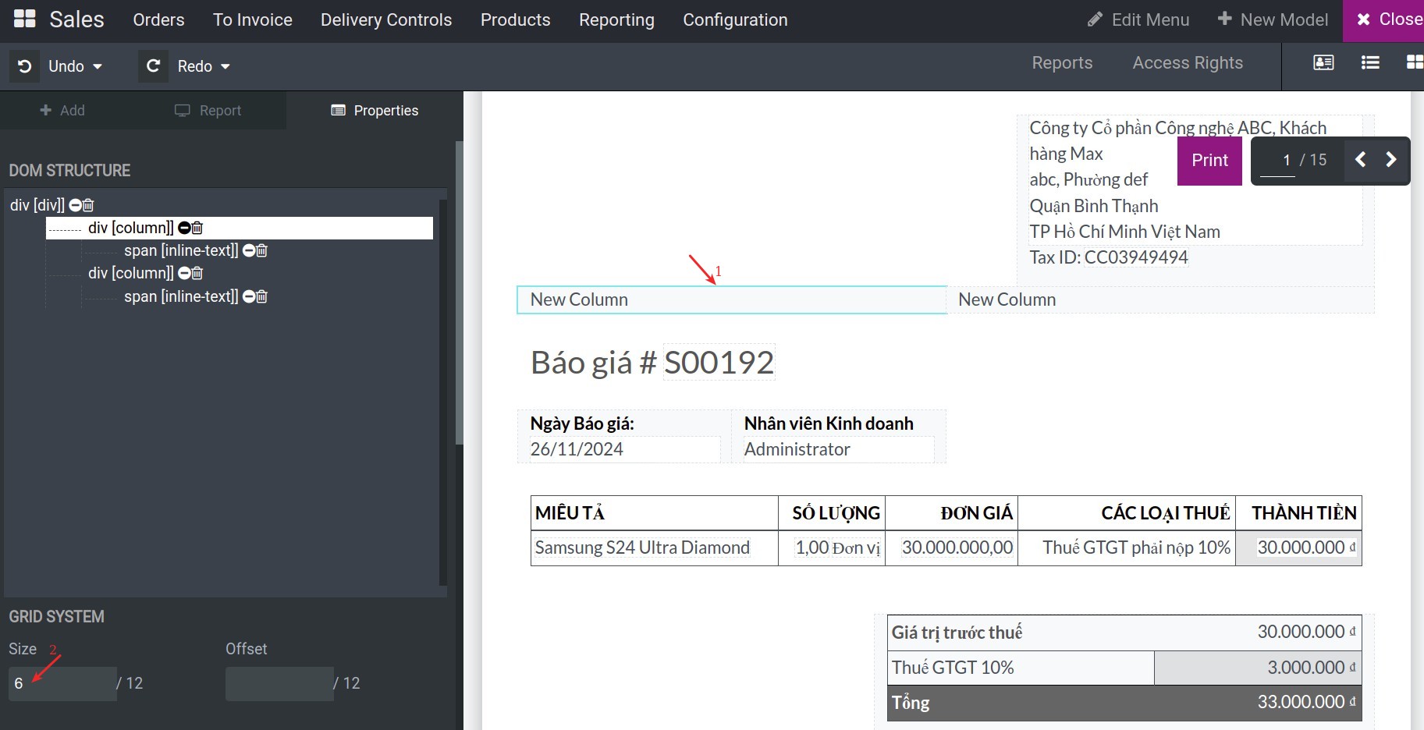Switch to the Properties tab
This screenshot has width=1424, height=730.
click(375, 111)
